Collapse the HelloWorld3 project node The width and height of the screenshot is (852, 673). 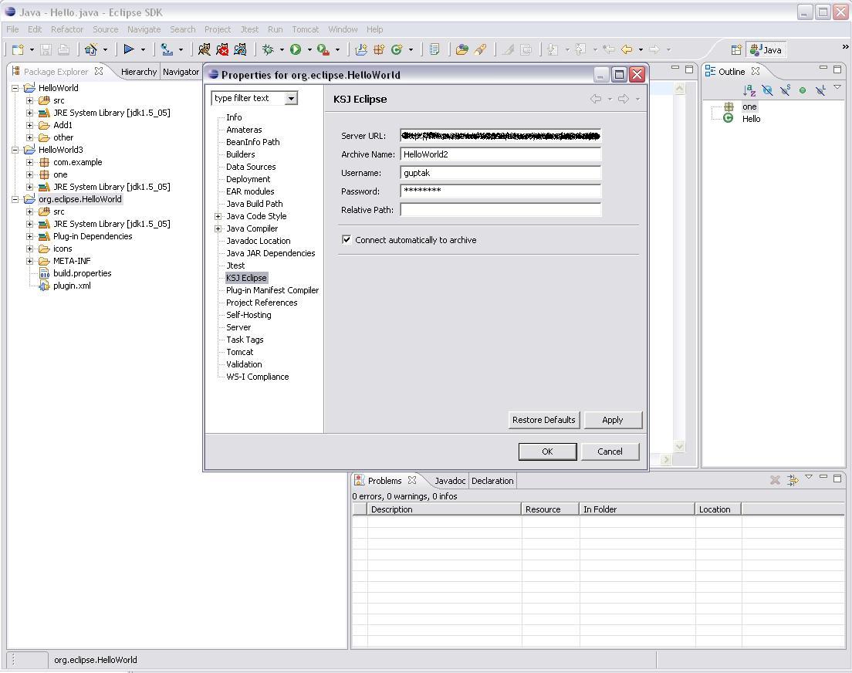(15, 150)
